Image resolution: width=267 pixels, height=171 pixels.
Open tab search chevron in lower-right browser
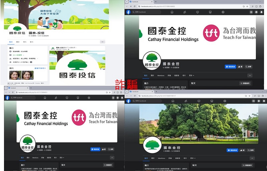[x=127, y=91]
